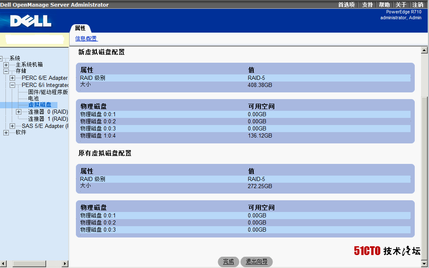Click the 408.38GB size value
The height and width of the screenshot is (268, 429).
click(260, 85)
